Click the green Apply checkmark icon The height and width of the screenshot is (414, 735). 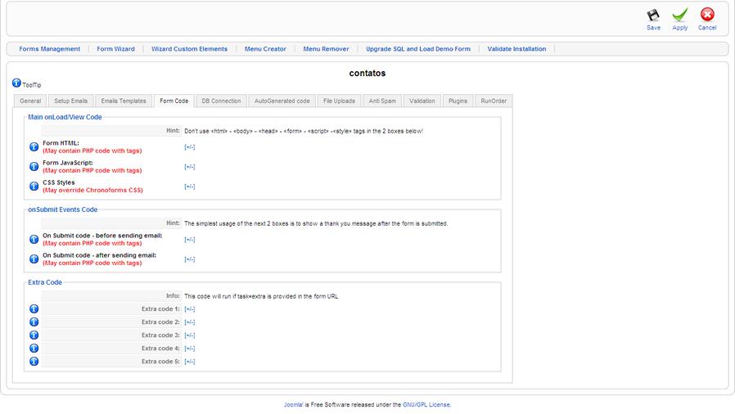click(x=679, y=15)
